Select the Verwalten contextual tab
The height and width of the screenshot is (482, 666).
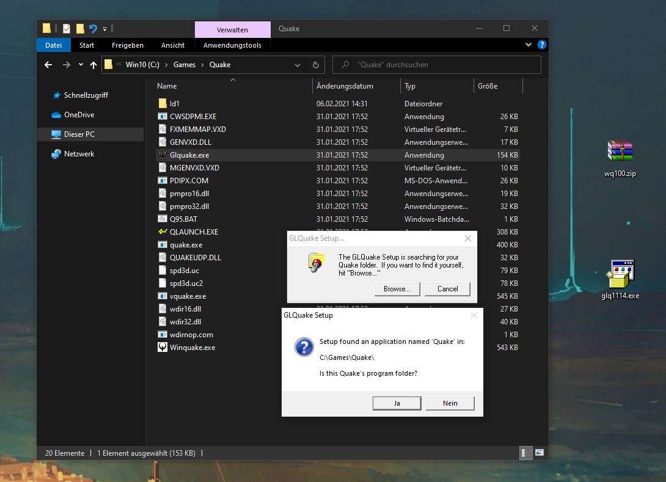click(x=232, y=30)
